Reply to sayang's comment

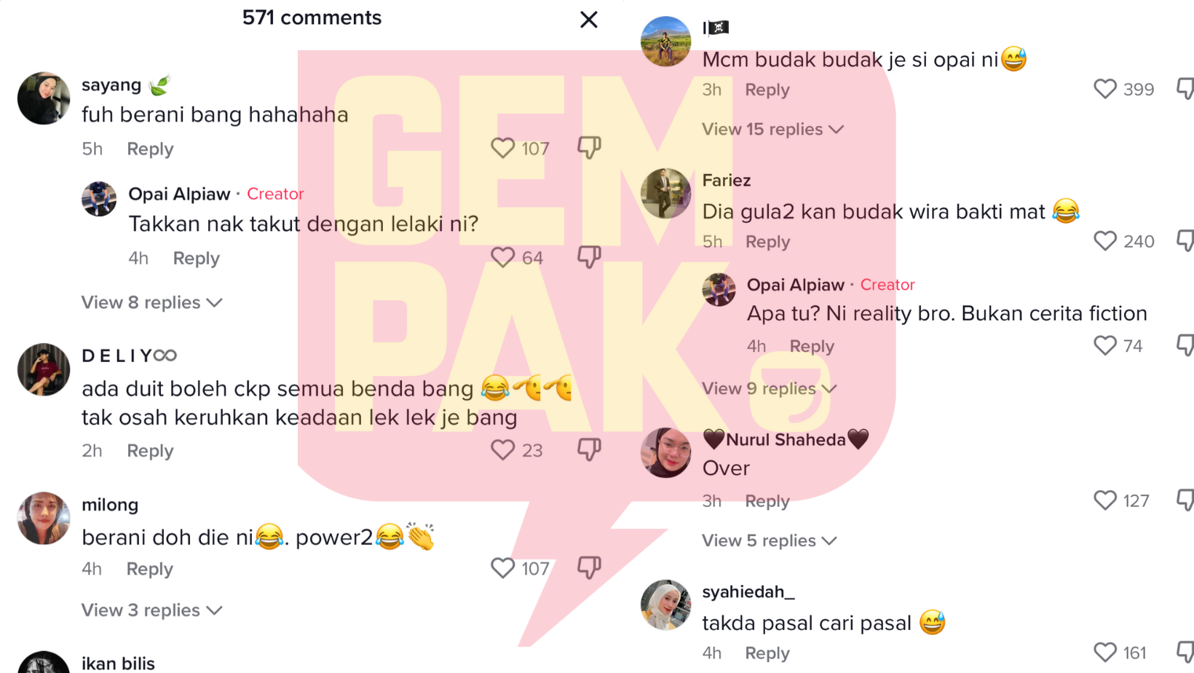coord(150,149)
